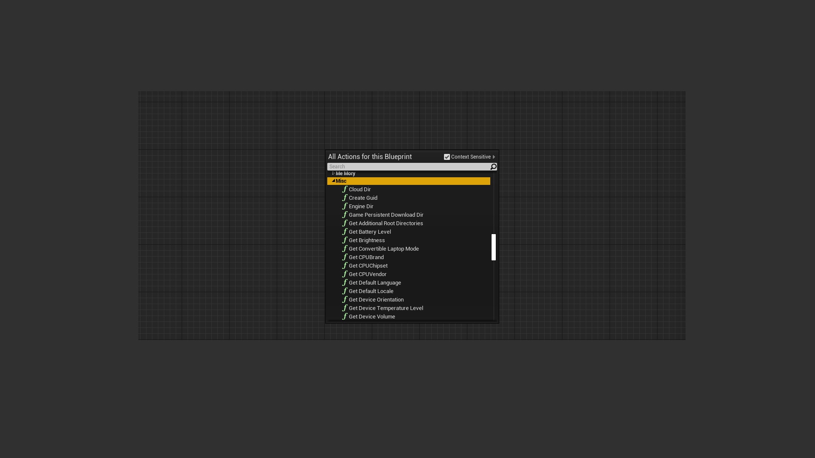Click the function icon beside Get CPUBrand
Image resolution: width=815 pixels, height=458 pixels.
pyautogui.click(x=345, y=257)
